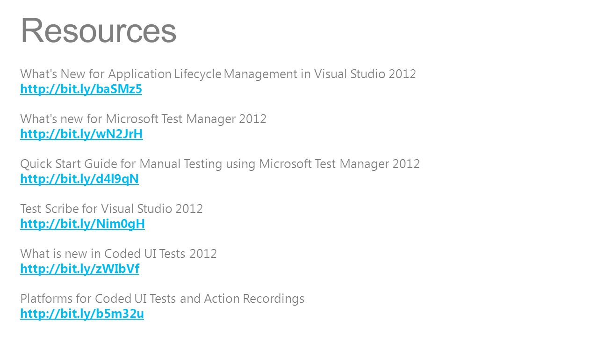Viewport: 598px width, 337px height.
Task: Open the Test Scribe link http://bit.ly/Nim0gH
Action: pos(83,224)
